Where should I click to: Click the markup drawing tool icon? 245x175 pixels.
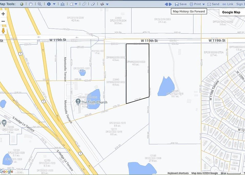pyautogui.click(x=102, y=4)
